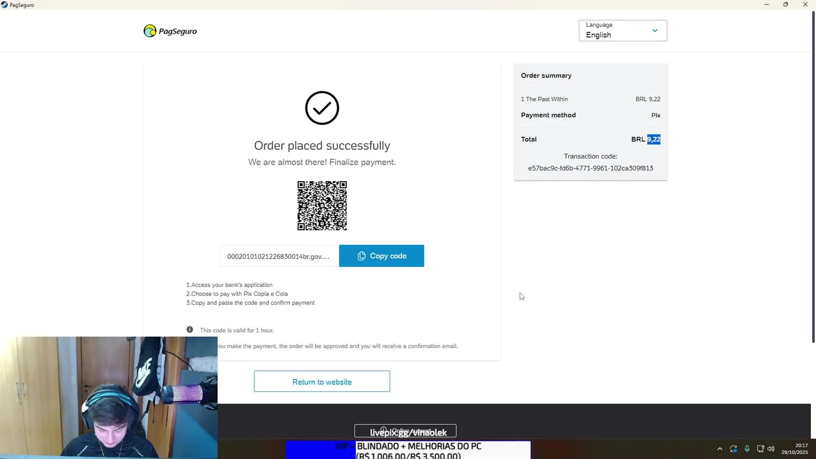Viewport: 816px width, 459px height.
Task: Click the transaction code e57bac9c text
Action: click(x=590, y=168)
